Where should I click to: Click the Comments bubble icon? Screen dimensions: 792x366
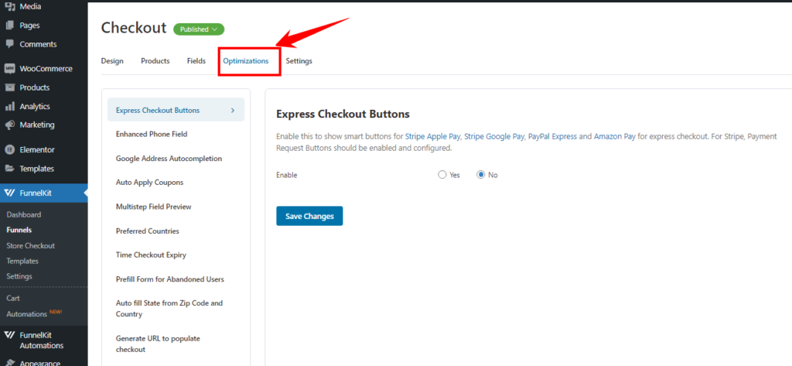(x=9, y=44)
